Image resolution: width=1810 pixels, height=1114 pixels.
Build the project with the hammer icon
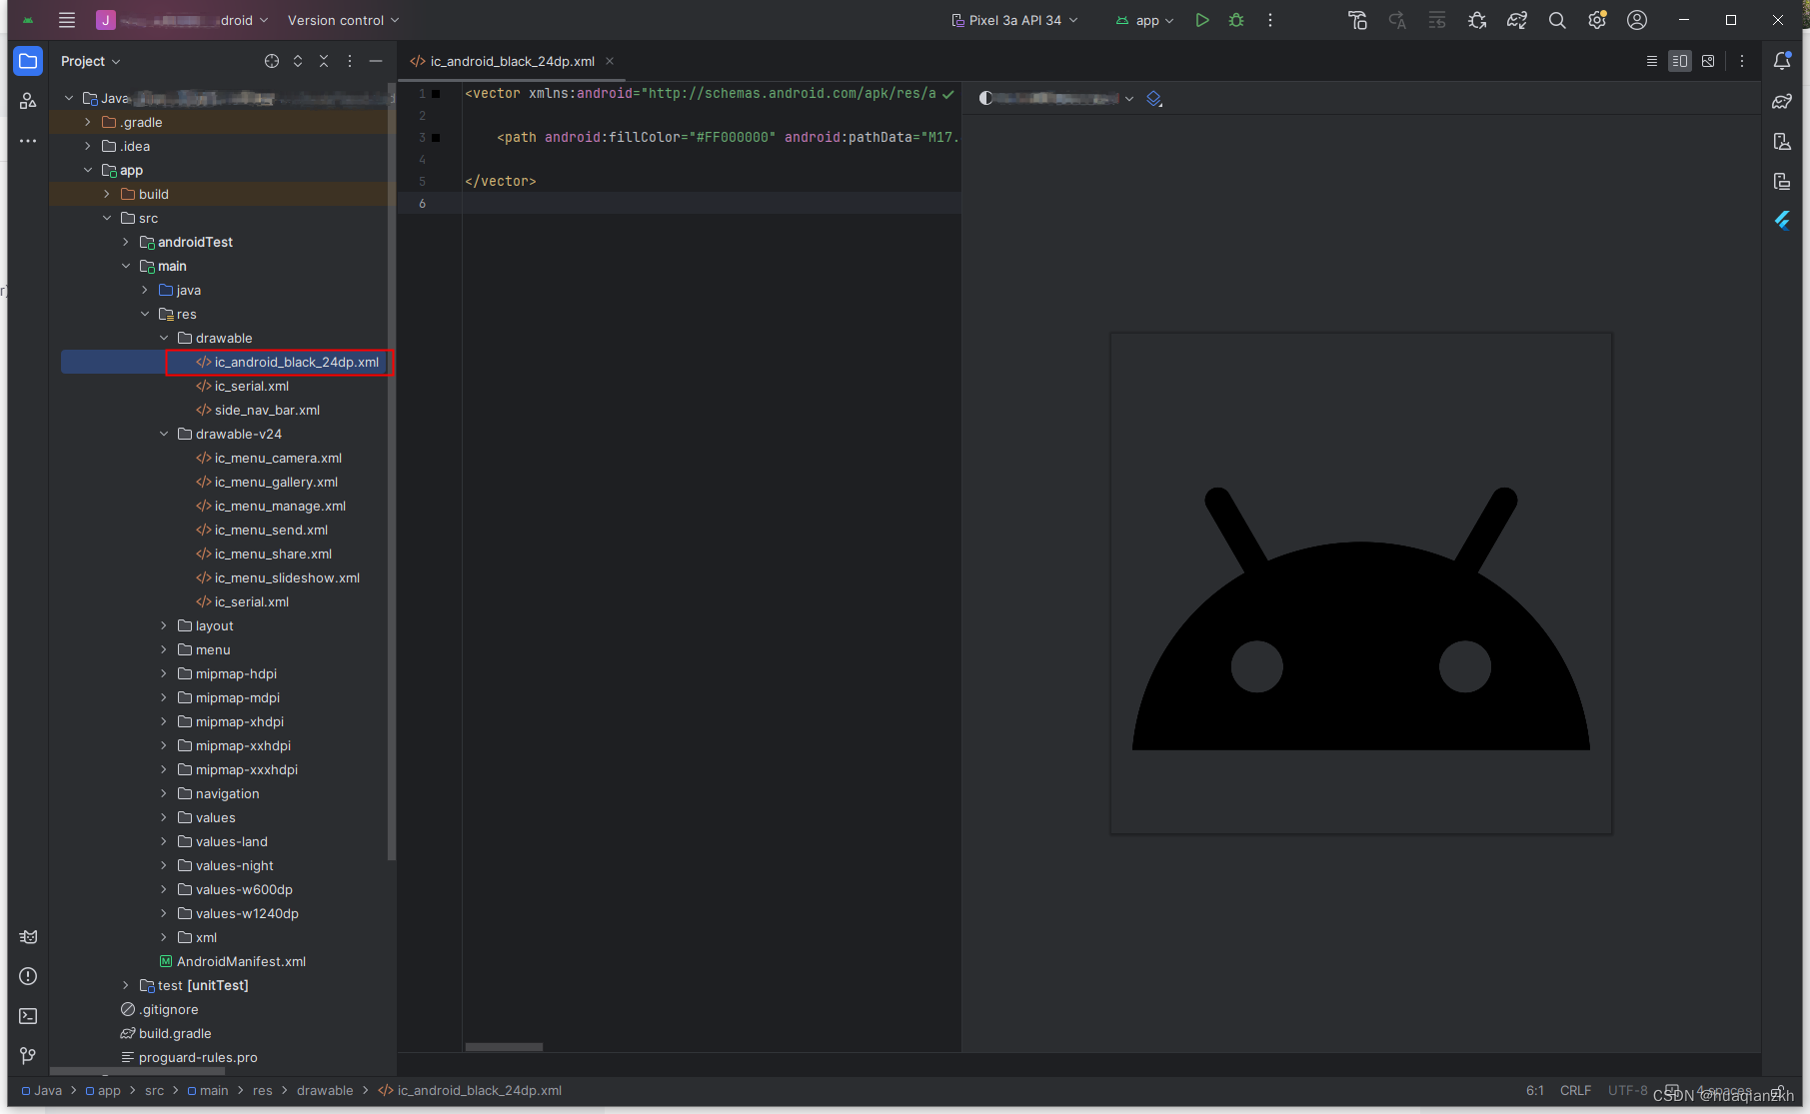pos(1358,20)
